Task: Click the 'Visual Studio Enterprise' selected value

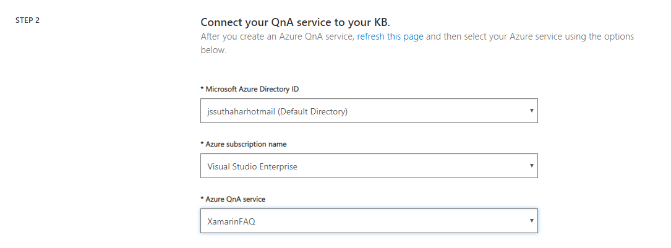Action: [x=254, y=166]
